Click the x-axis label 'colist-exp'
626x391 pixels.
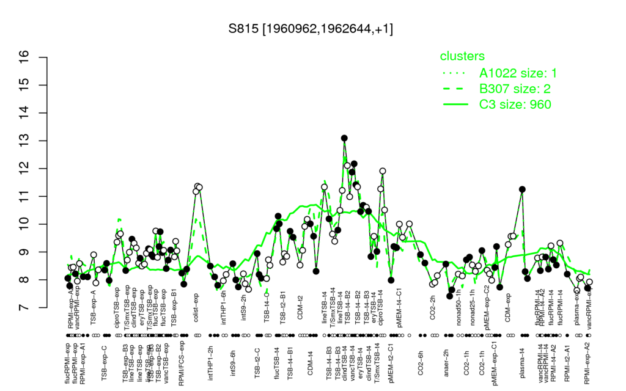pyautogui.click(x=197, y=307)
